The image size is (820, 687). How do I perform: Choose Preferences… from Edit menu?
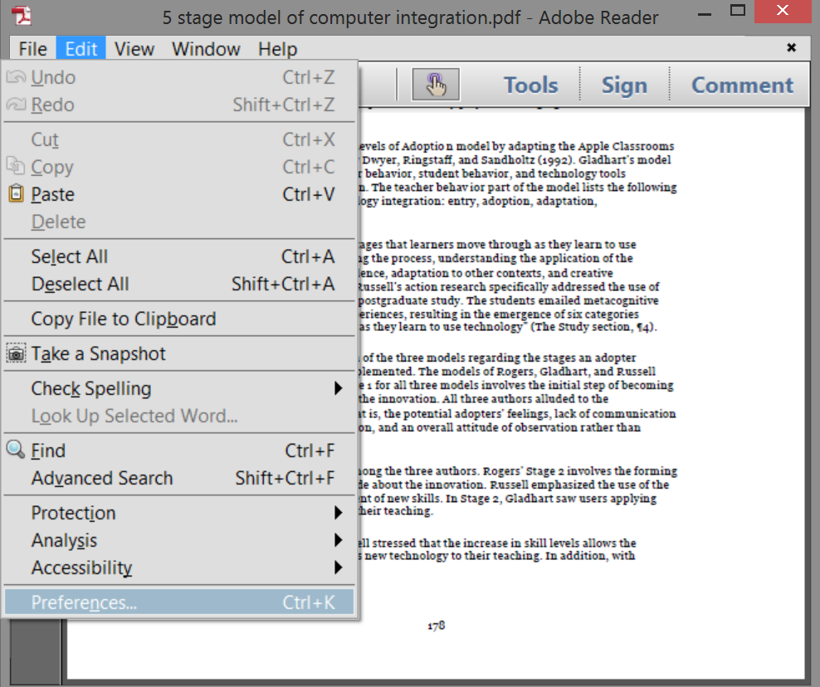click(179, 602)
